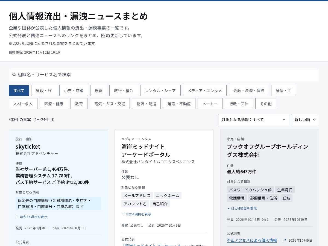Click the search magnifier icon
The height and width of the screenshot is (246, 328).
coord(14,75)
